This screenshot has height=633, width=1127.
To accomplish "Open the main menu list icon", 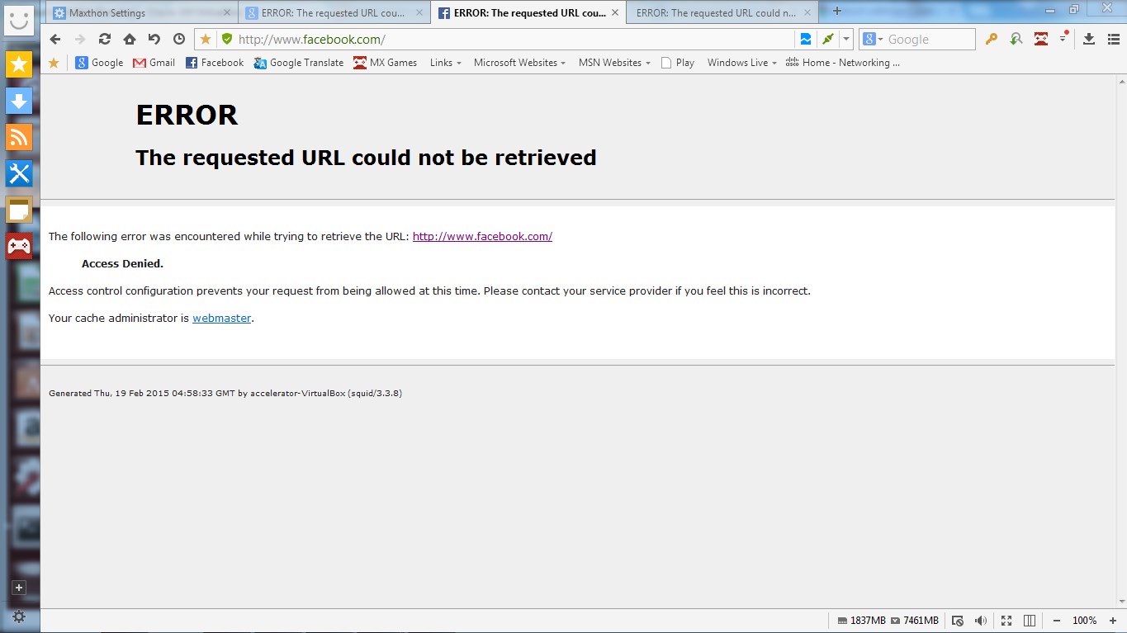I will coord(1114,39).
